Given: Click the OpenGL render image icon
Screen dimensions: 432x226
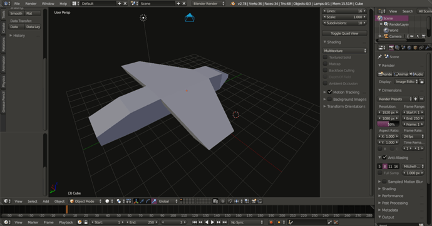Looking at the screenshot, I should [x=254, y=201].
